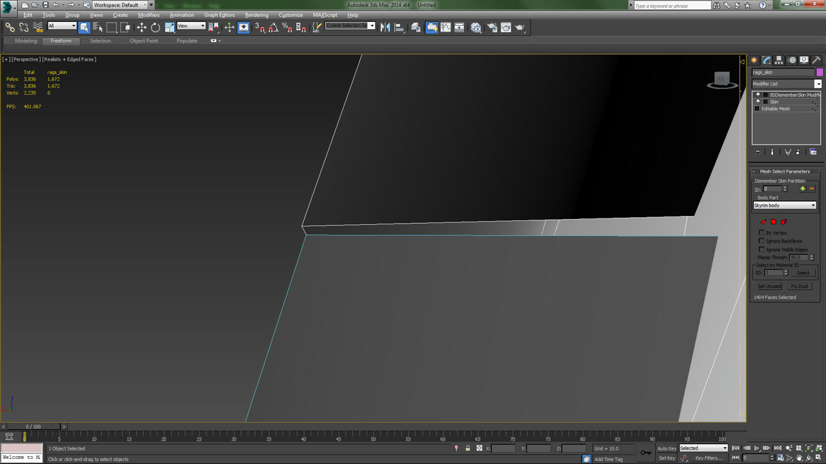Image resolution: width=826 pixels, height=464 pixels.
Task: Click Bind to Space Warp icon
Action: tap(38, 27)
